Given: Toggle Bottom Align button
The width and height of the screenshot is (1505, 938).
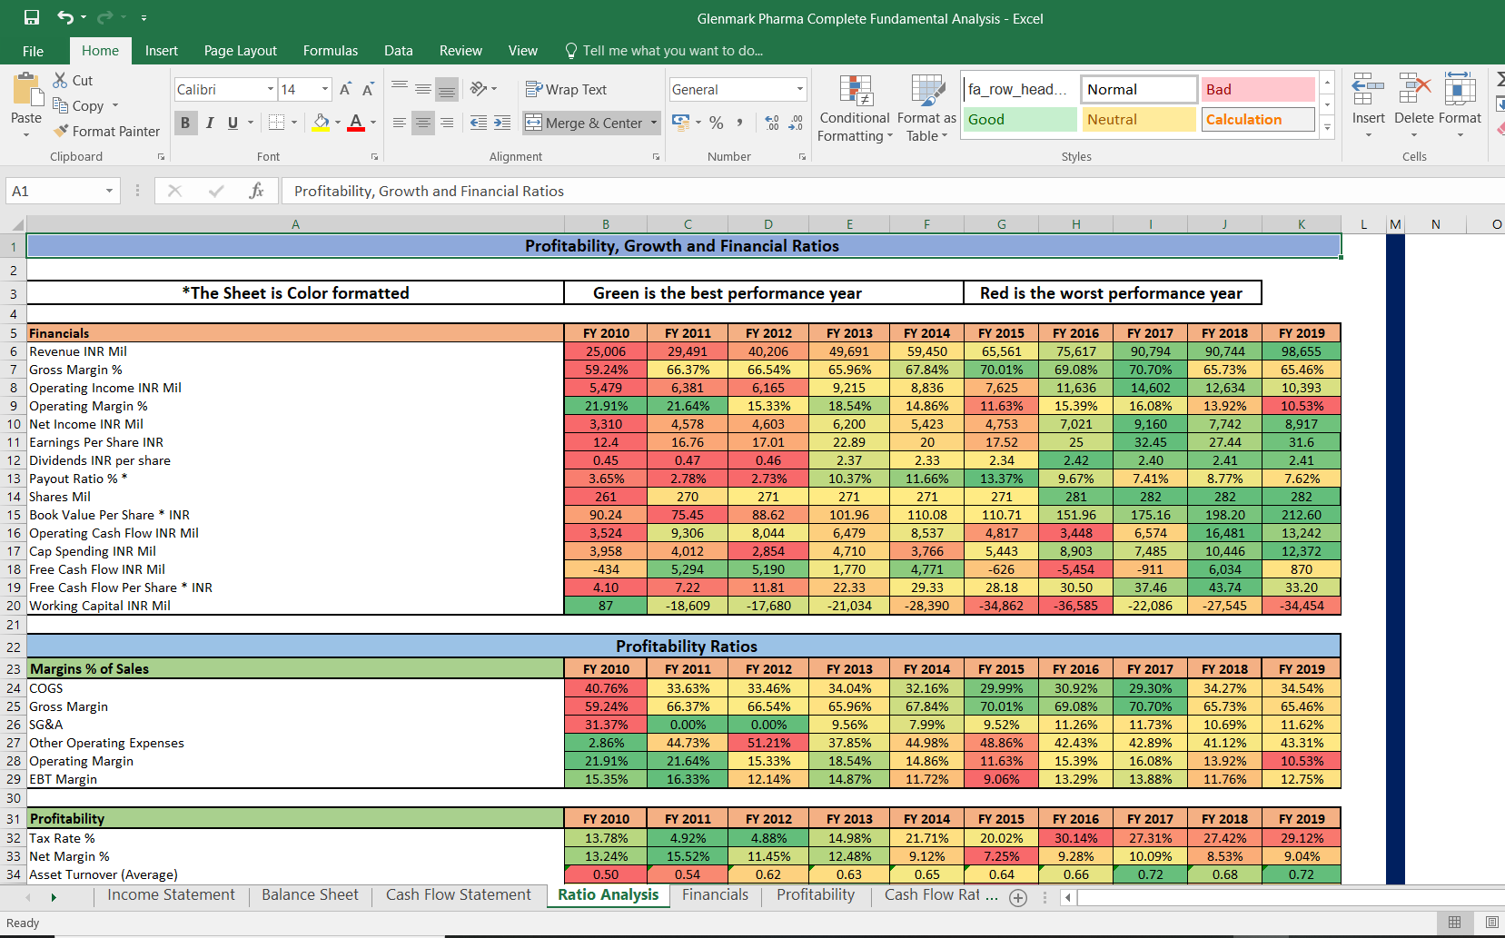Looking at the screenshot, I should coord(446,89).
